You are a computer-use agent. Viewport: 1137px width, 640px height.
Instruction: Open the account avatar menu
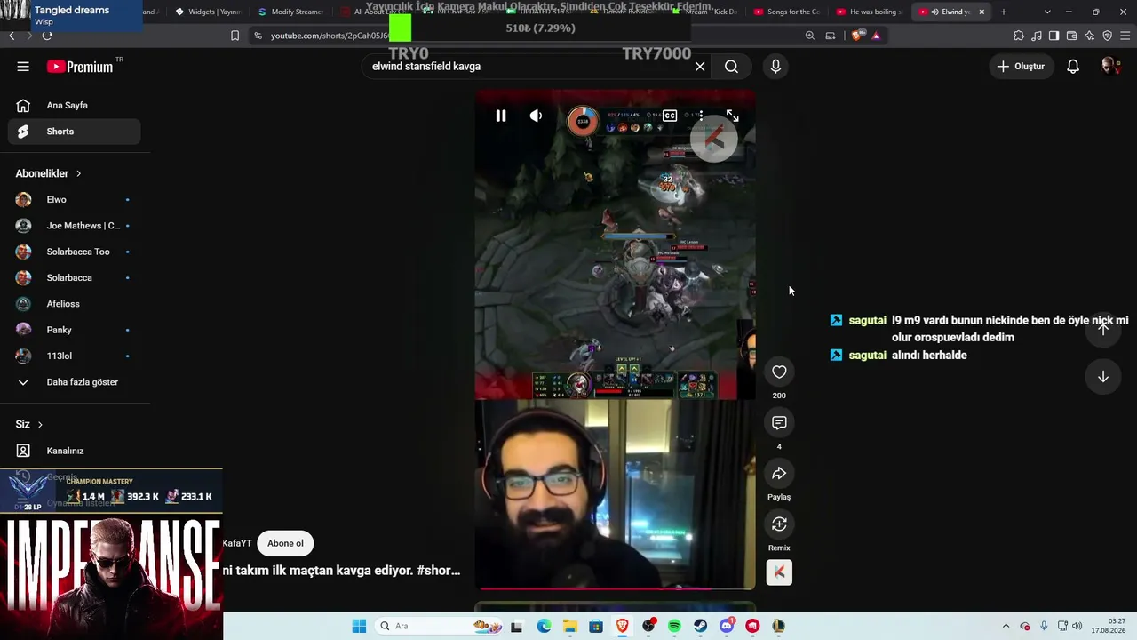[x=1109, y=67]
